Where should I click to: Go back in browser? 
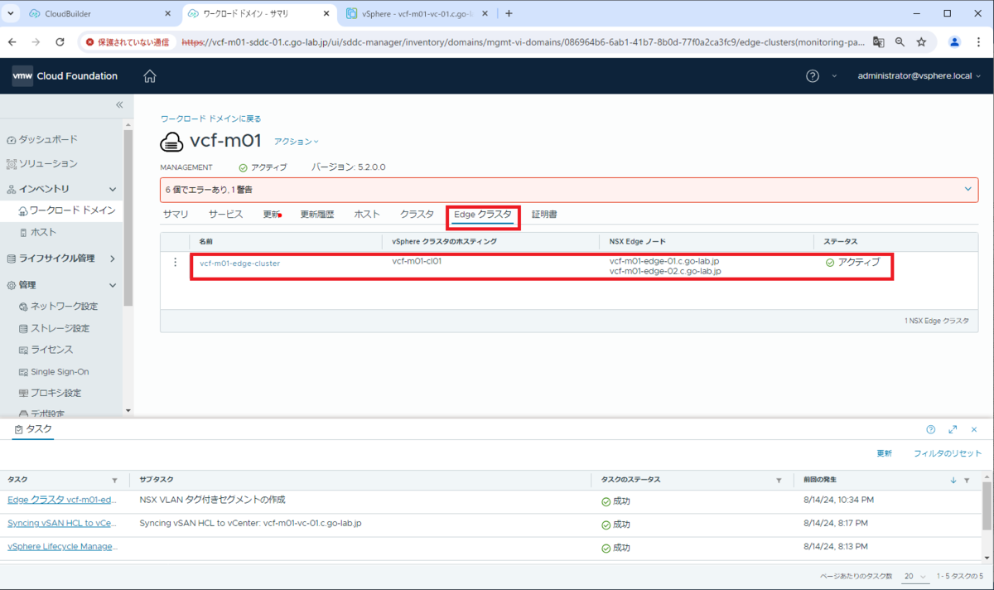click(12, 42)
